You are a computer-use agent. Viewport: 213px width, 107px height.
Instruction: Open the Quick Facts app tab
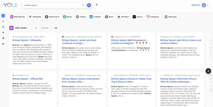[x=53, y=17]
